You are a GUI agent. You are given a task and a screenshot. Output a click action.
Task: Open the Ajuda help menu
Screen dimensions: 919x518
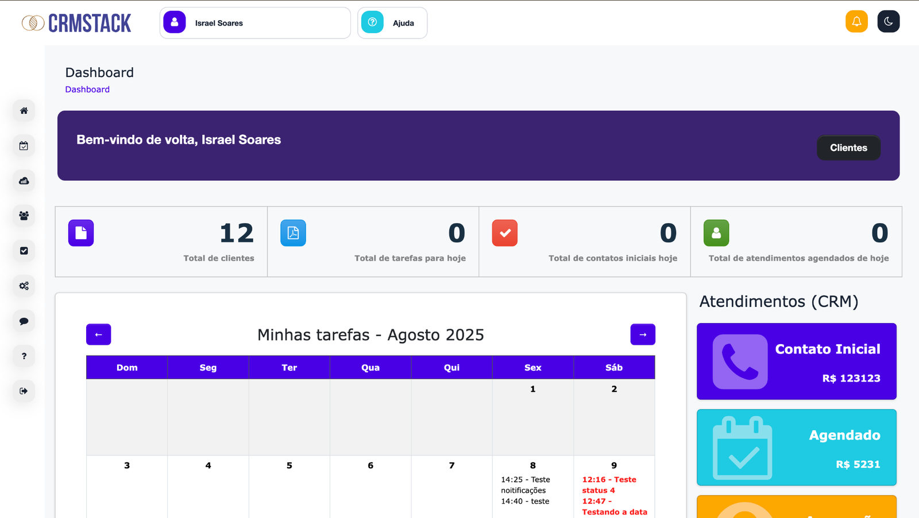[x=392, y=22]
